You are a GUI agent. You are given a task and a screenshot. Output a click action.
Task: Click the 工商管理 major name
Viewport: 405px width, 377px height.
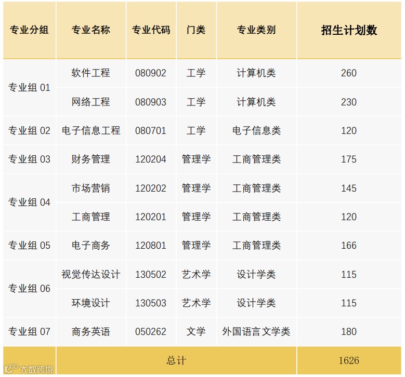[91, 217]
